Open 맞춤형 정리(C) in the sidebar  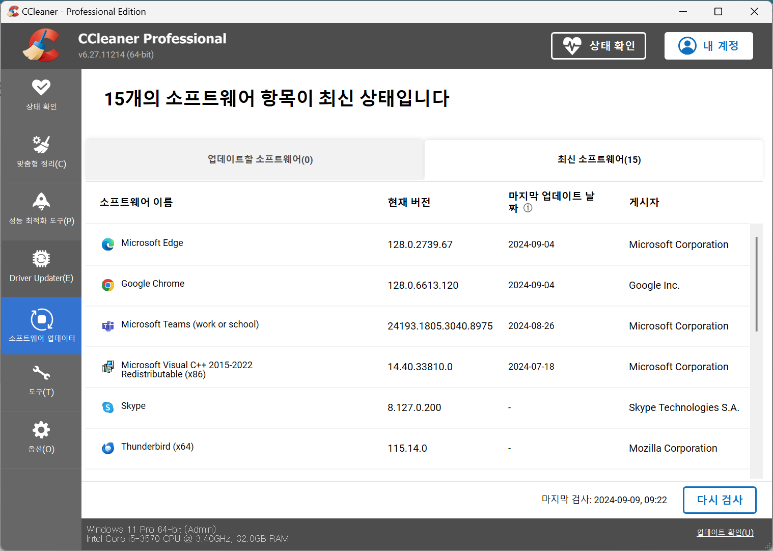click(41, 154)
